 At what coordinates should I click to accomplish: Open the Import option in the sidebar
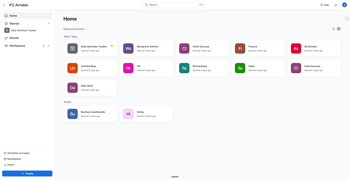(10, 165)
